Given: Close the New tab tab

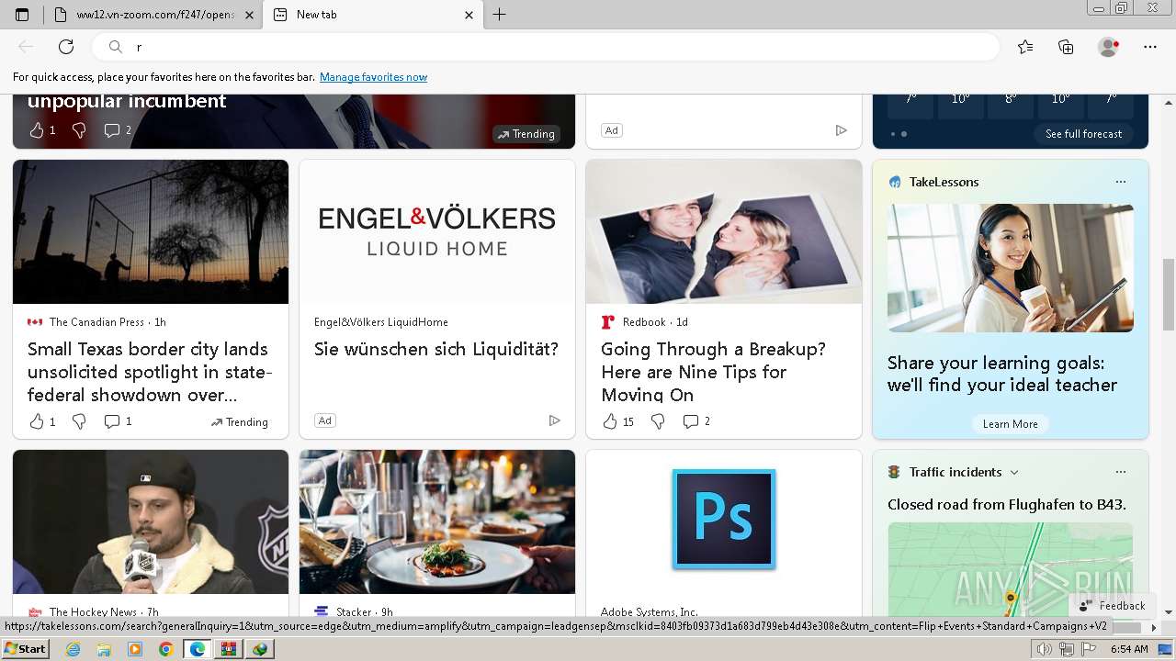Looking at the screenshot, I should point(469,15).
